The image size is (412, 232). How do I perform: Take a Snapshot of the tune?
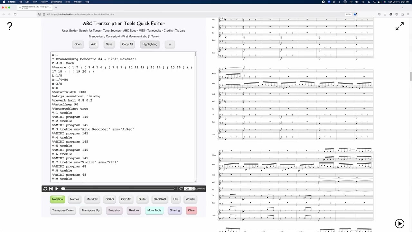coord(114,210)
